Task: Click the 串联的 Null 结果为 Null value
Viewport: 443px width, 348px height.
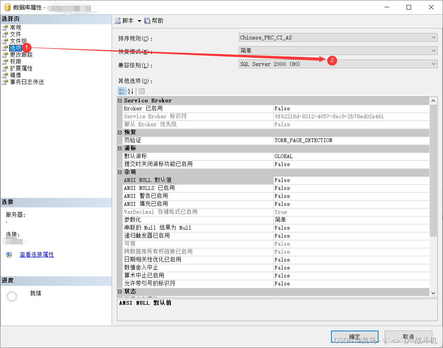Action: click(x=351, y=228)
